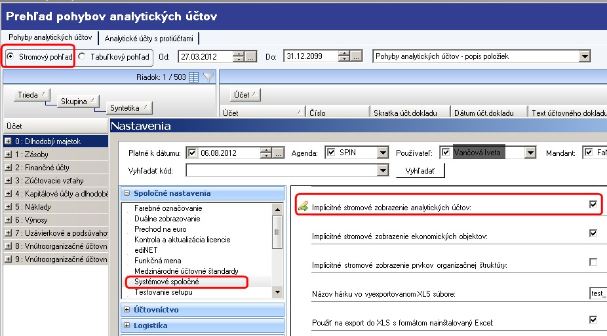
Task: Open calendar picker button for Do date
Action: (x=356, y=56)
